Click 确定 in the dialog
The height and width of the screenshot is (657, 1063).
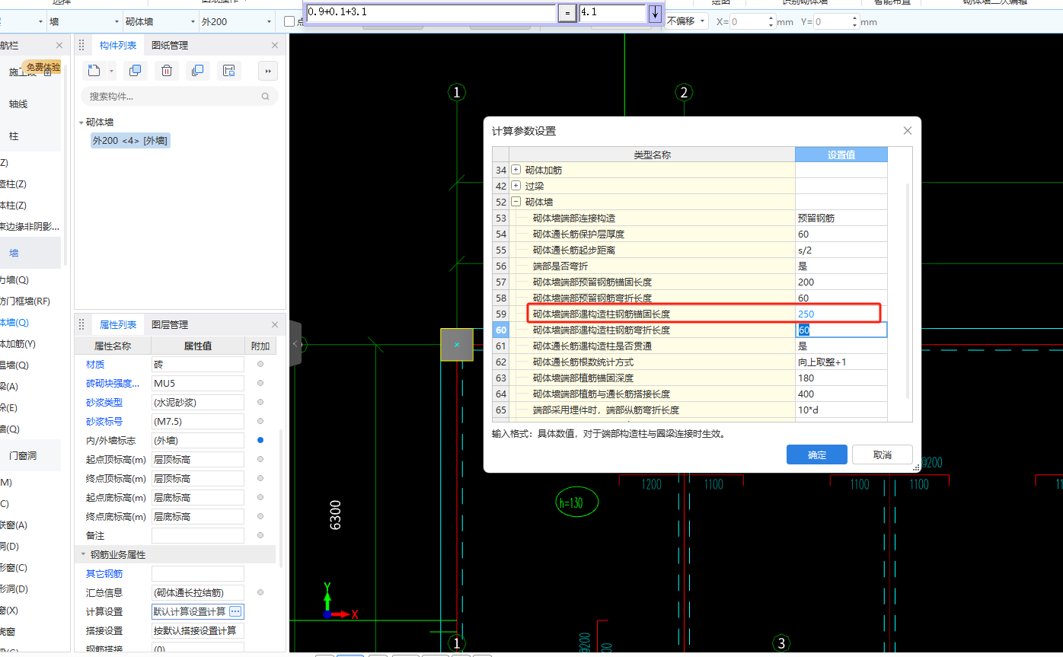(816, 454)
